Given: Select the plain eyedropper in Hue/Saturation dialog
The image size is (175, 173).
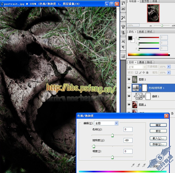Looking at the screenshot, I should pos(133,165).
